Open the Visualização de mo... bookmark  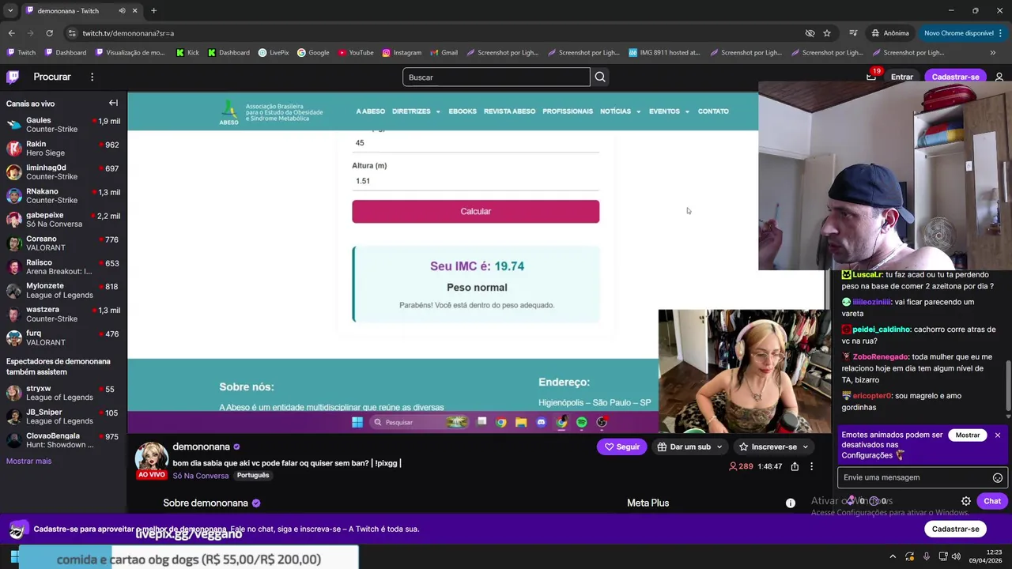[130, 53]
